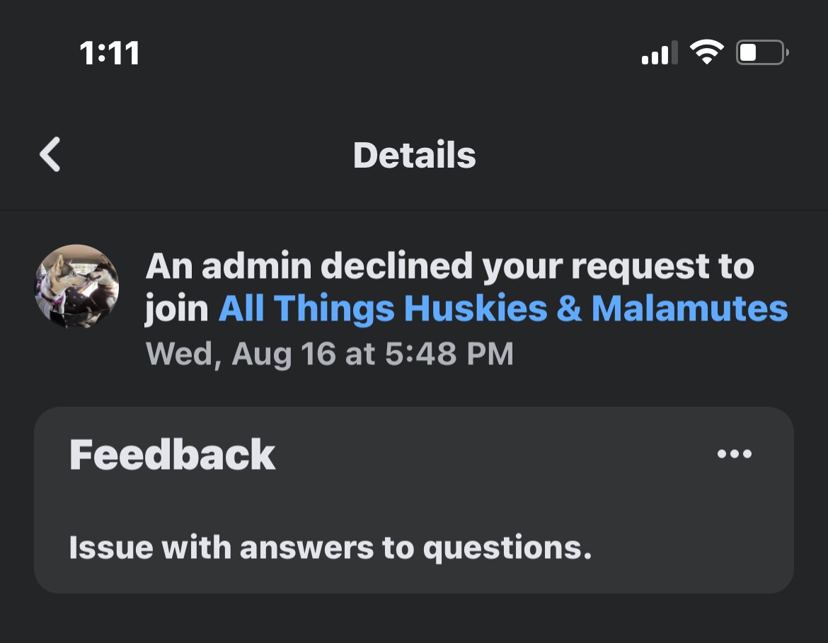Screen dimensions: 828x643
Task: Tap the 1:11 clock in status bar
Action: coord(110,54)
